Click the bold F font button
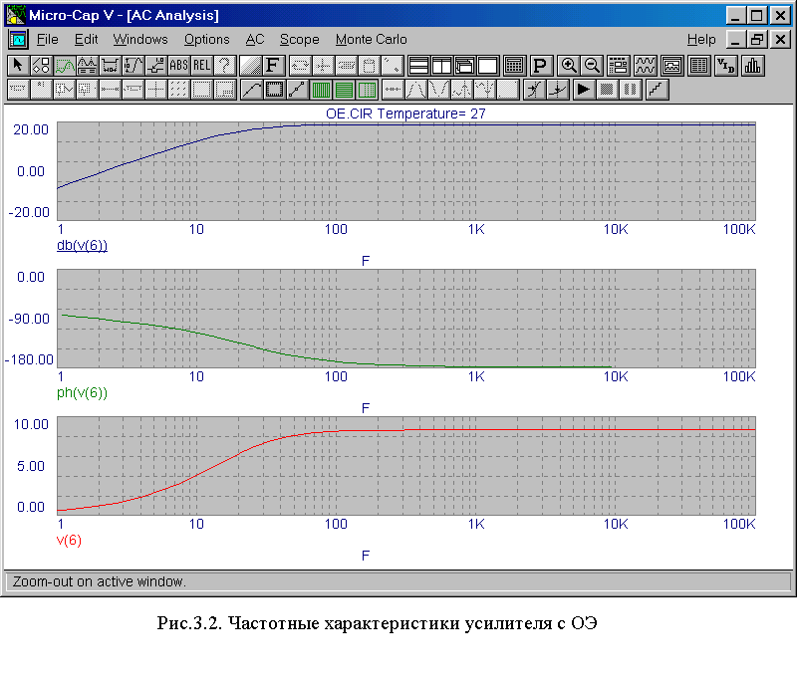Image resolution: width=797 pixels, height=685 pixels. pyautogui.click(x=273, y=66)
